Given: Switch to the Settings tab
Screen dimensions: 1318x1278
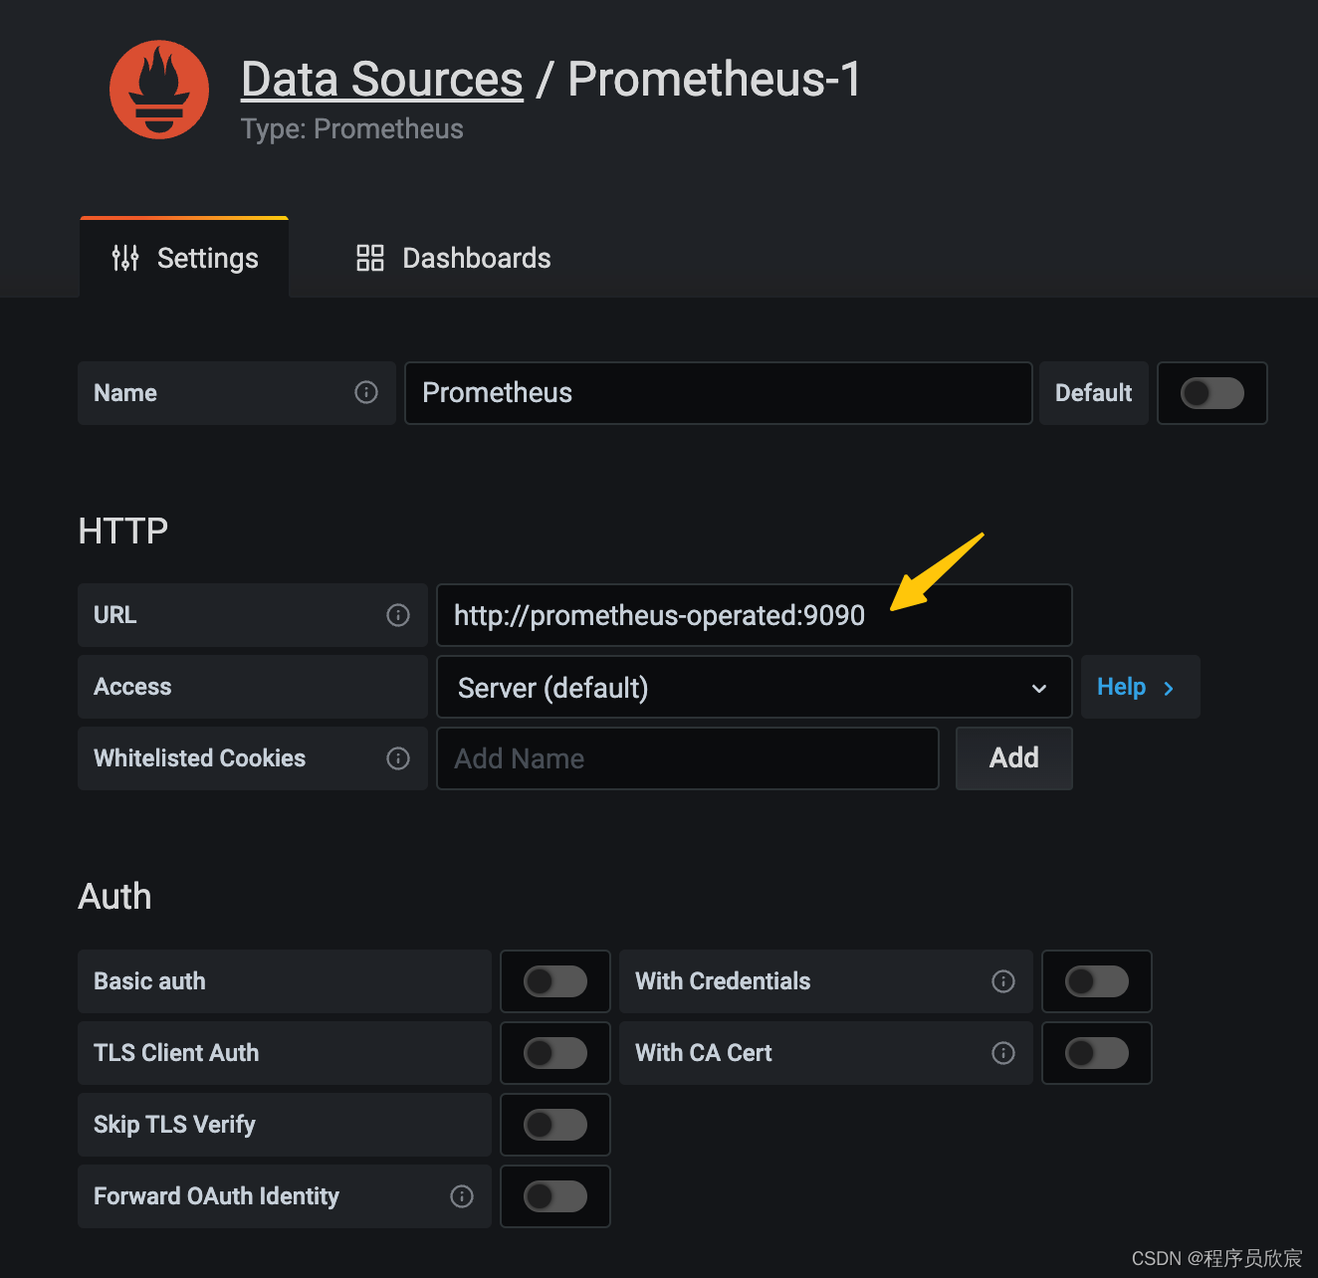Looking at the screenshot, I should coord(184,258).
